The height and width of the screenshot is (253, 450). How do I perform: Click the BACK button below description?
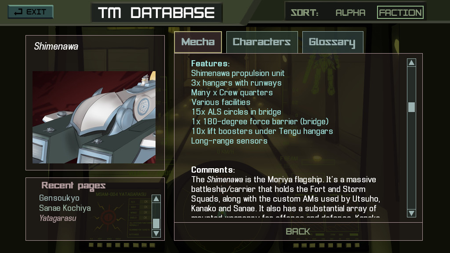(x=298, y=231)
